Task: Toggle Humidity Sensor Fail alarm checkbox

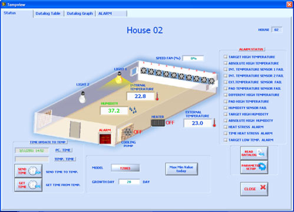Action: (226, 108)
